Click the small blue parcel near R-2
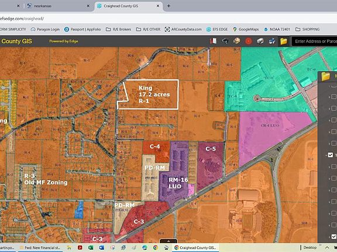 click(x=79, y=209)
